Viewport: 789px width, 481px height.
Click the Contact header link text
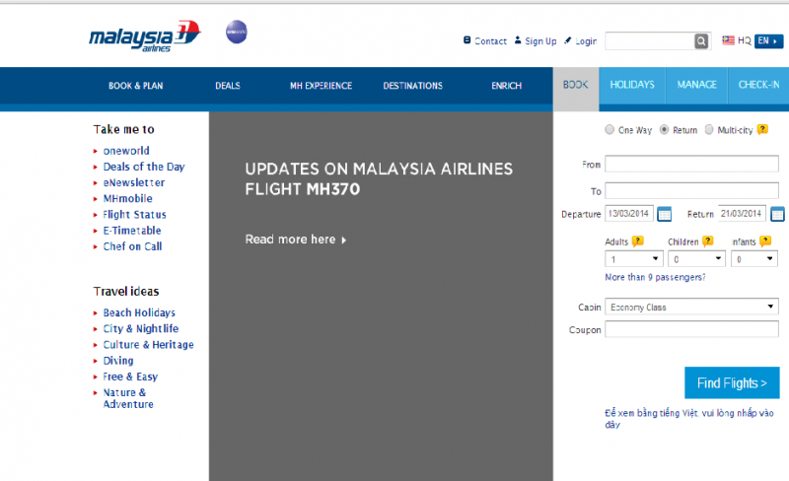tap(490, 41)
